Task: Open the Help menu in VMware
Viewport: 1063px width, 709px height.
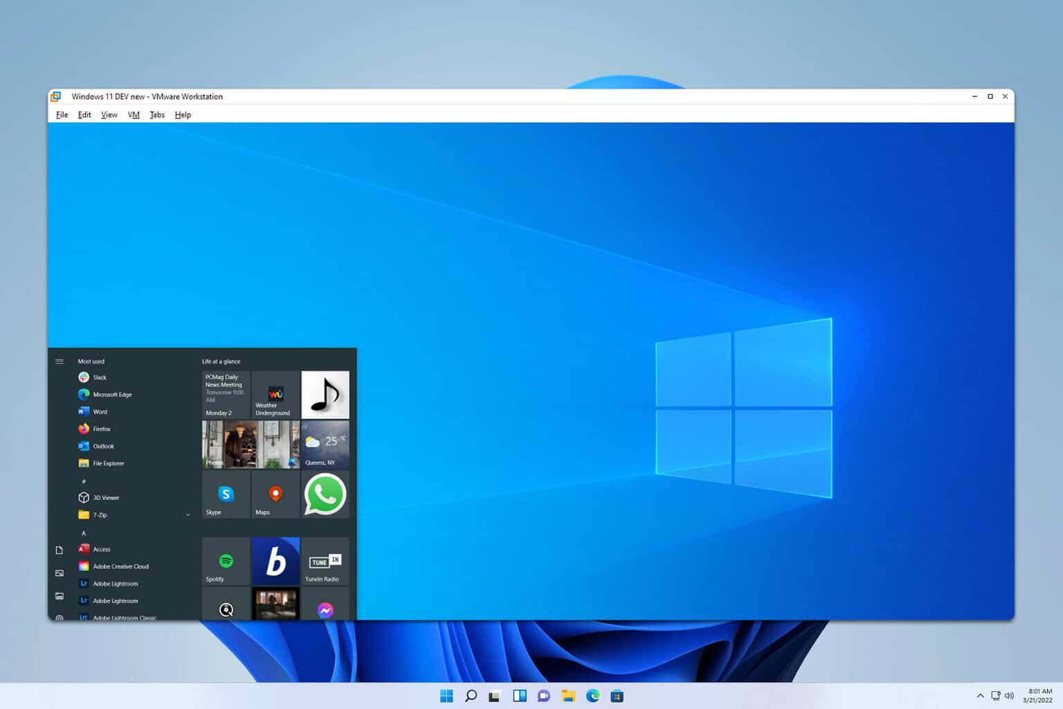Action: (x=183, y=115)
